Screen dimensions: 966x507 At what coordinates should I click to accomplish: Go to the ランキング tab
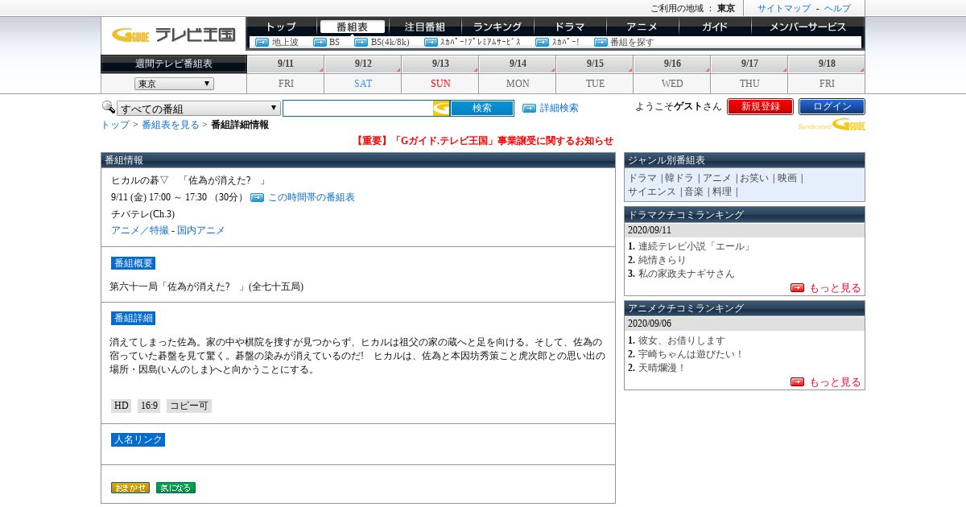tap(497, 27)
